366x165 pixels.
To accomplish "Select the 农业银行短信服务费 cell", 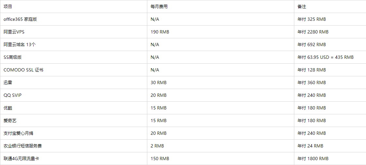I will [22, 146].
